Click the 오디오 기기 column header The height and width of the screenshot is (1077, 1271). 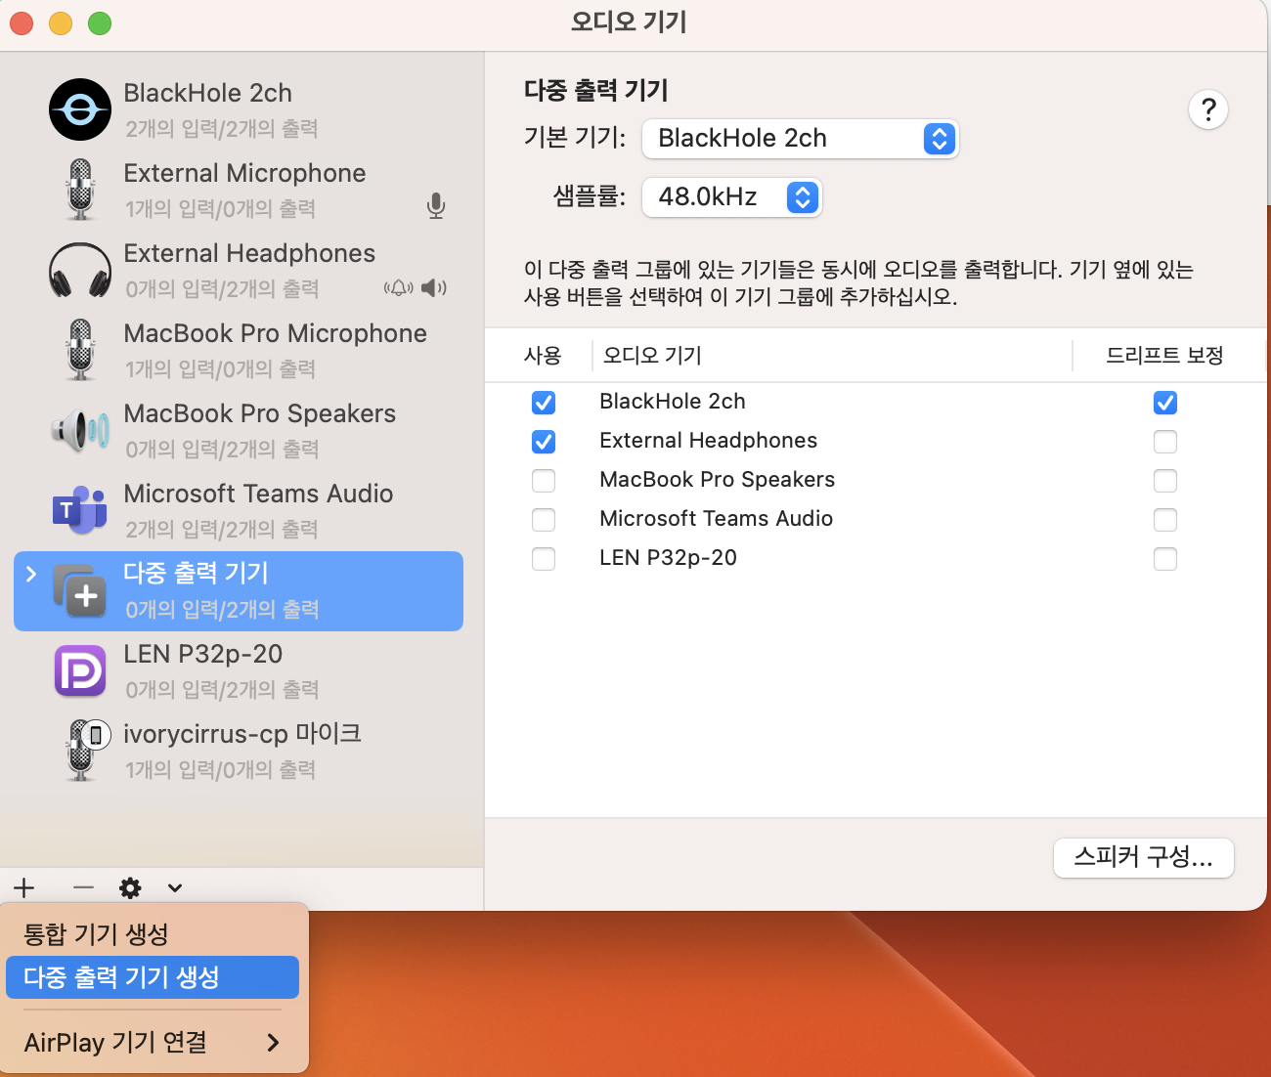pos(652,356)
